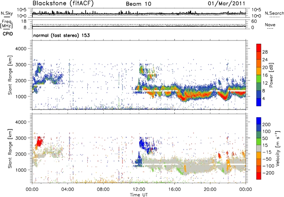Pick the light green segment of the power color bar
Image resolution: width=284 pixels, height=197 pixels.
tap(259, 79)
